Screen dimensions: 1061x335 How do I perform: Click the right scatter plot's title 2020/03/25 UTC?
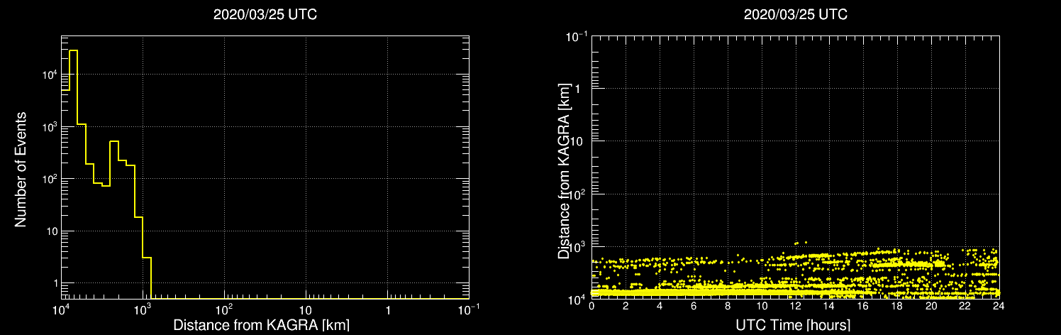coord(795,15)
